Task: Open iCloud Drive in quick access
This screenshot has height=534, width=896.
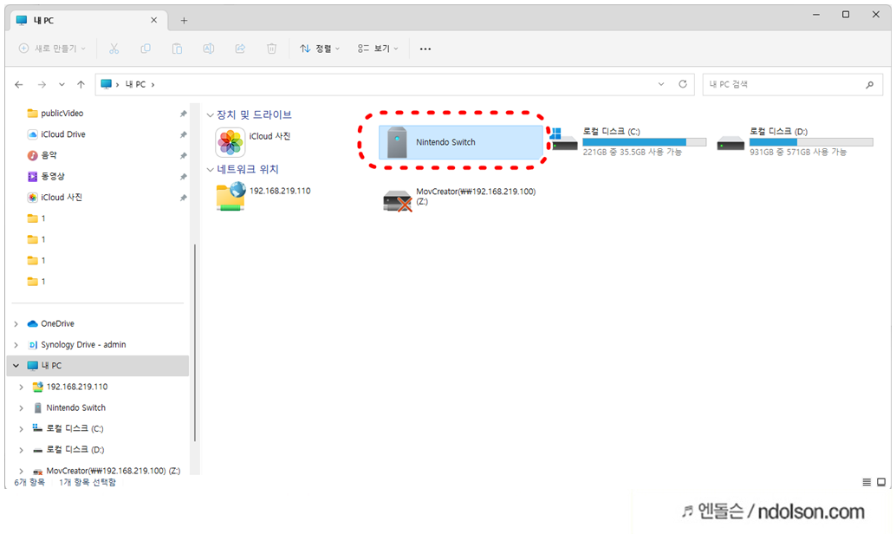Action: click(x=56, y=134)
